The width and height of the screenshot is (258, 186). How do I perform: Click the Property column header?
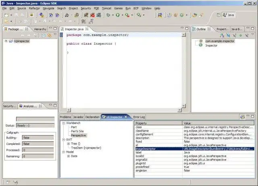click(x=158, y=123)
